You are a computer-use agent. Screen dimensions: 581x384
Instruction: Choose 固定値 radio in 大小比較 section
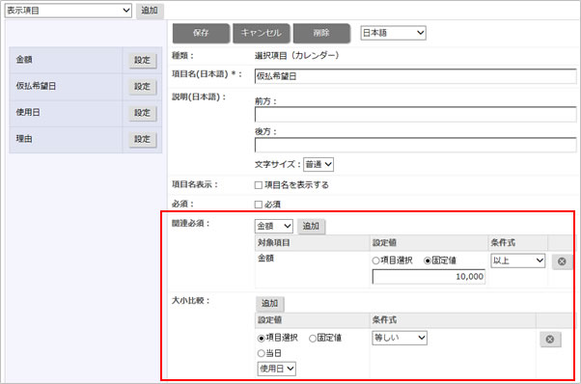[313, 338]
